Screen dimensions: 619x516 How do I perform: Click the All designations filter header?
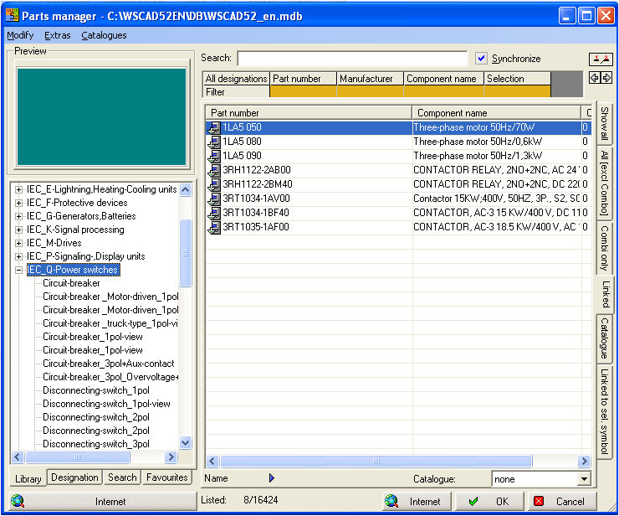coord(236,79)
